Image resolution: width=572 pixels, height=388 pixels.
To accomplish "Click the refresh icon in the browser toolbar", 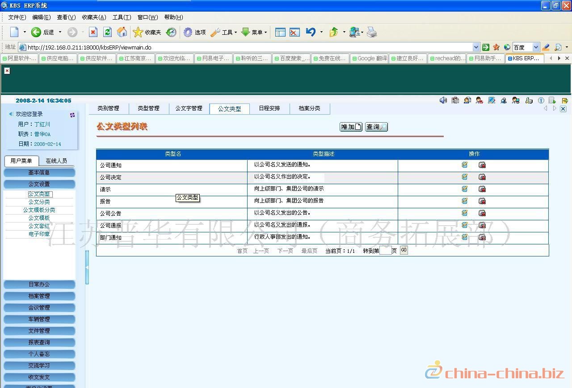I will [x=107, y=32].
